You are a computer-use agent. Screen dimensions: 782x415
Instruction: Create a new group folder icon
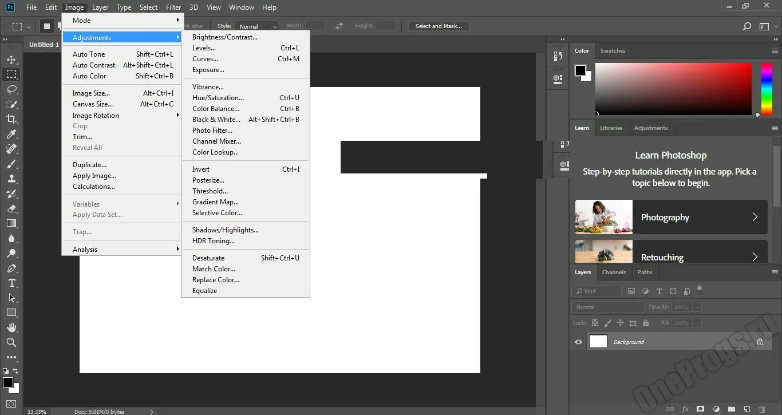[x=731, y=409]
